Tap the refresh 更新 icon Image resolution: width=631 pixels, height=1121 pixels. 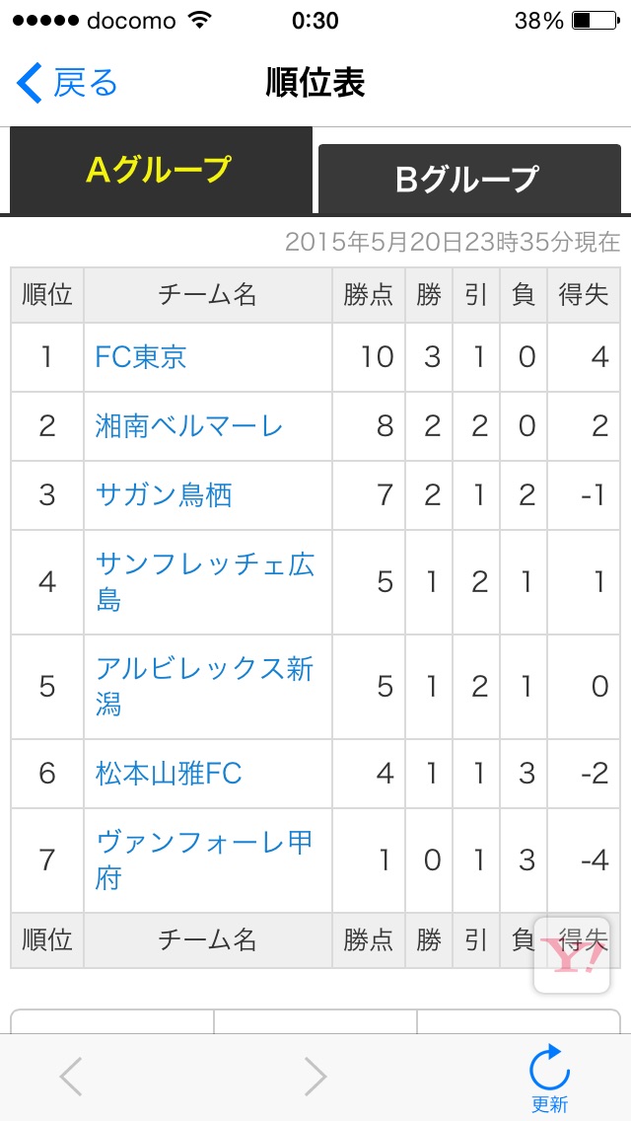coord(549,1077)
